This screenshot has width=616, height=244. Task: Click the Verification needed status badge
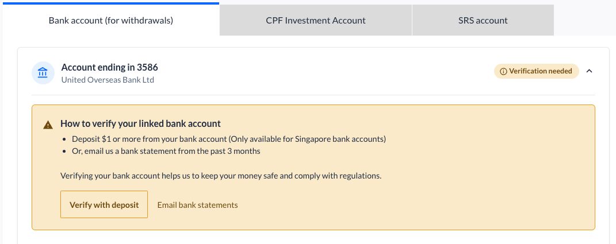536,71
